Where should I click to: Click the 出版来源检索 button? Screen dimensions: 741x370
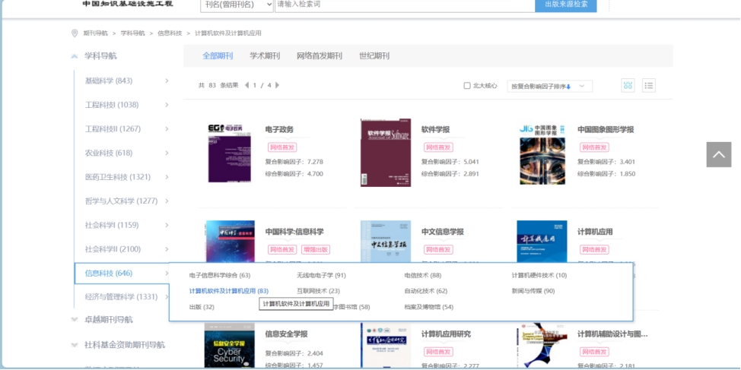pyautogui.click(x=566, y=5)
